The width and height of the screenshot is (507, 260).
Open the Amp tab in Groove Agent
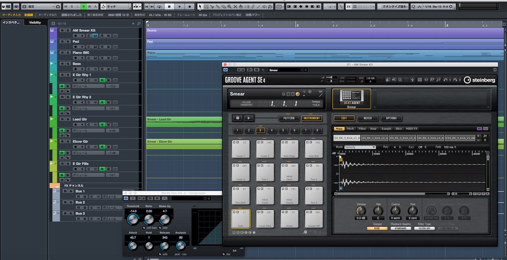(x=373, y=129)
